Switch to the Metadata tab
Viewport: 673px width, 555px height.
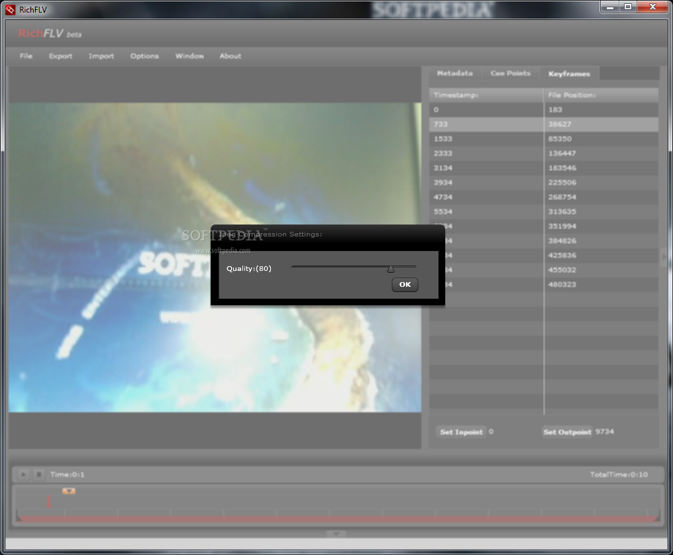pyautogui.click(x=455, y=74)
